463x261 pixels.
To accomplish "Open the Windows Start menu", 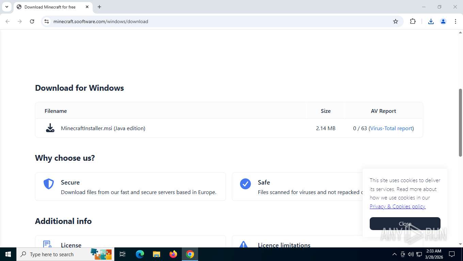I will [8, 254].
